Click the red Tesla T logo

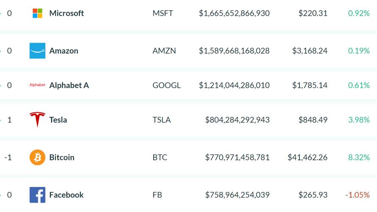[37, 120]
